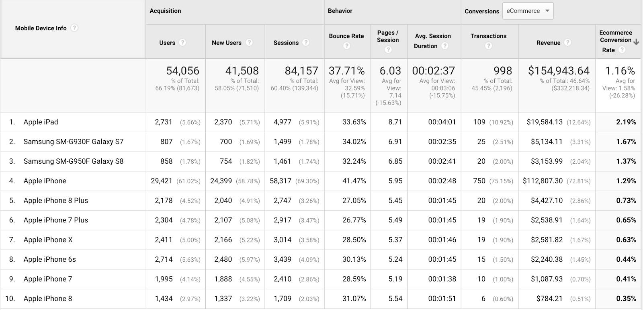Select Galaxy S8 bounce rate 32.24%
643x310 pixels.
[x=354, y=161]
